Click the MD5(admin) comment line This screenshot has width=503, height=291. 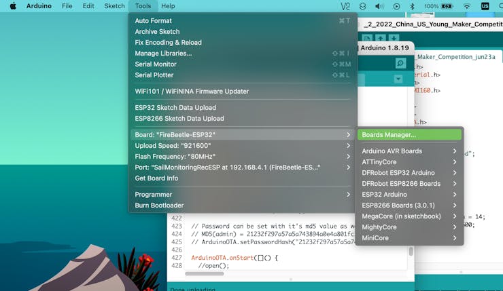tap(273, 234)
